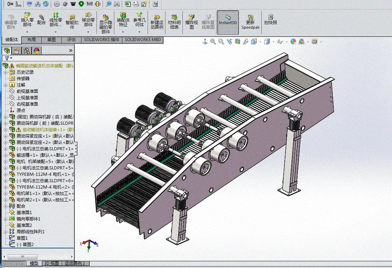
Task: Click the Linear Component Pattern (线性零部件) icon
Action: 56,15
